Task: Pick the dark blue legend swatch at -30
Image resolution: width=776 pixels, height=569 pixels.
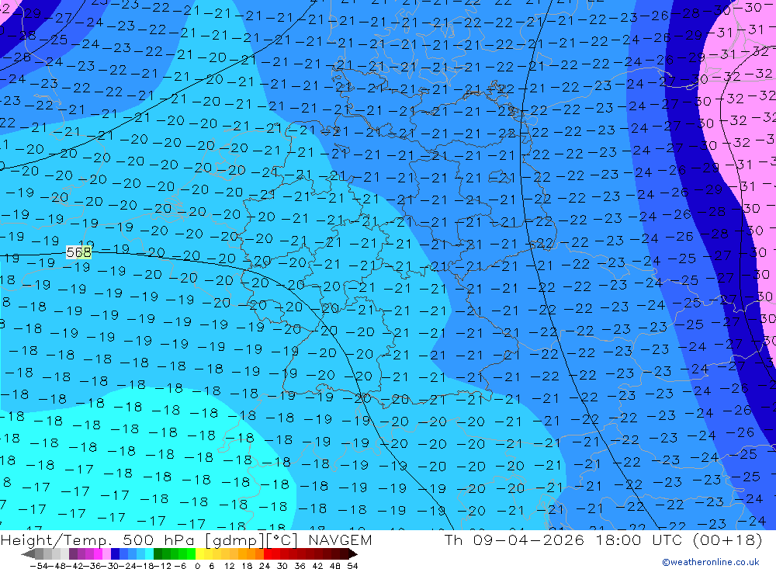Action: [x=115, y=554]
